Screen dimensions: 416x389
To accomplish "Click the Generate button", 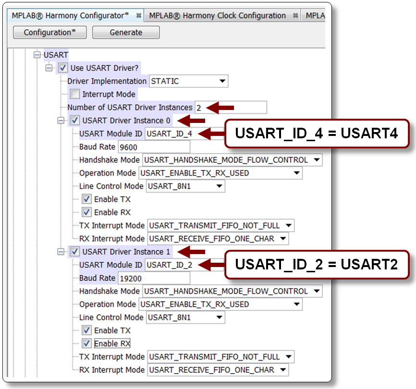I will 125,32.
